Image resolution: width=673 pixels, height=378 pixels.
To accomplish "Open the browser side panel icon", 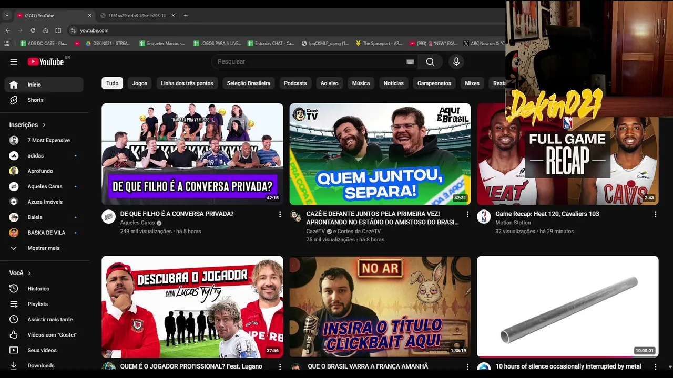I will [58, 30].
